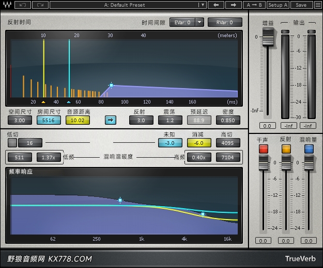Edit the reflections level 0.0 readout
Viewport: 323px width, 268px height.
click(286, 241)
